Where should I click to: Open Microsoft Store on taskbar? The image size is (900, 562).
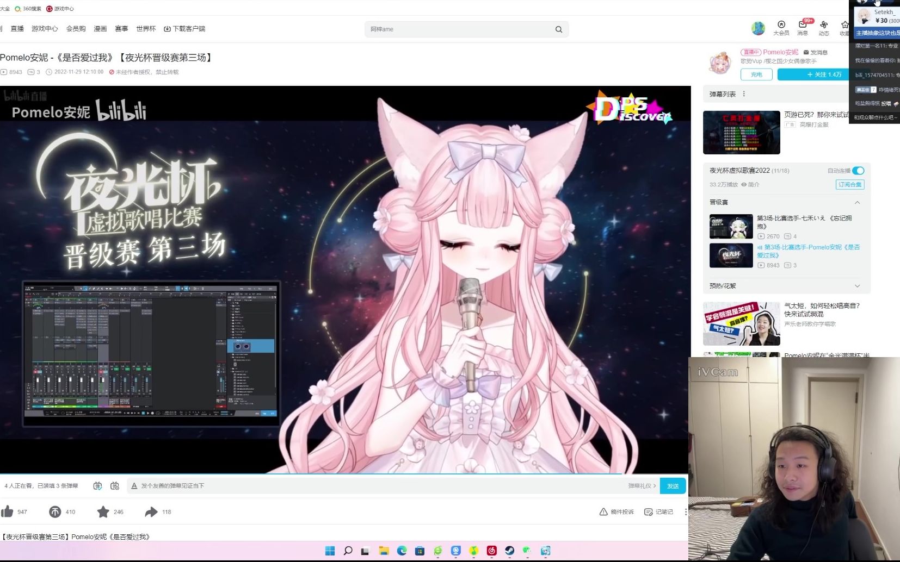pos(420,551)
